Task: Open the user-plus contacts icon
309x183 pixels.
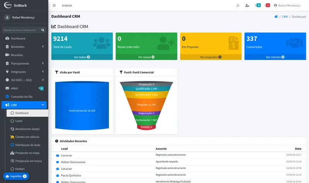Action: point(247,5)
